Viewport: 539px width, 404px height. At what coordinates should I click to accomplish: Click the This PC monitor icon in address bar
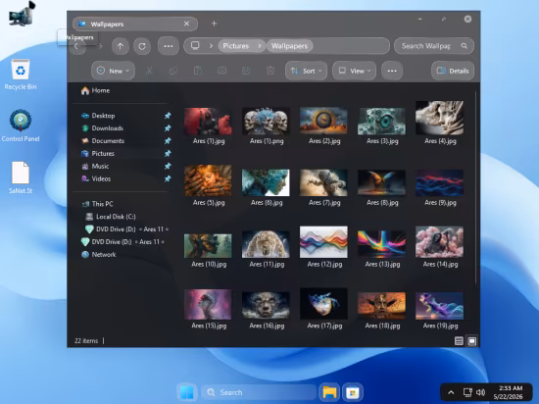195,46
